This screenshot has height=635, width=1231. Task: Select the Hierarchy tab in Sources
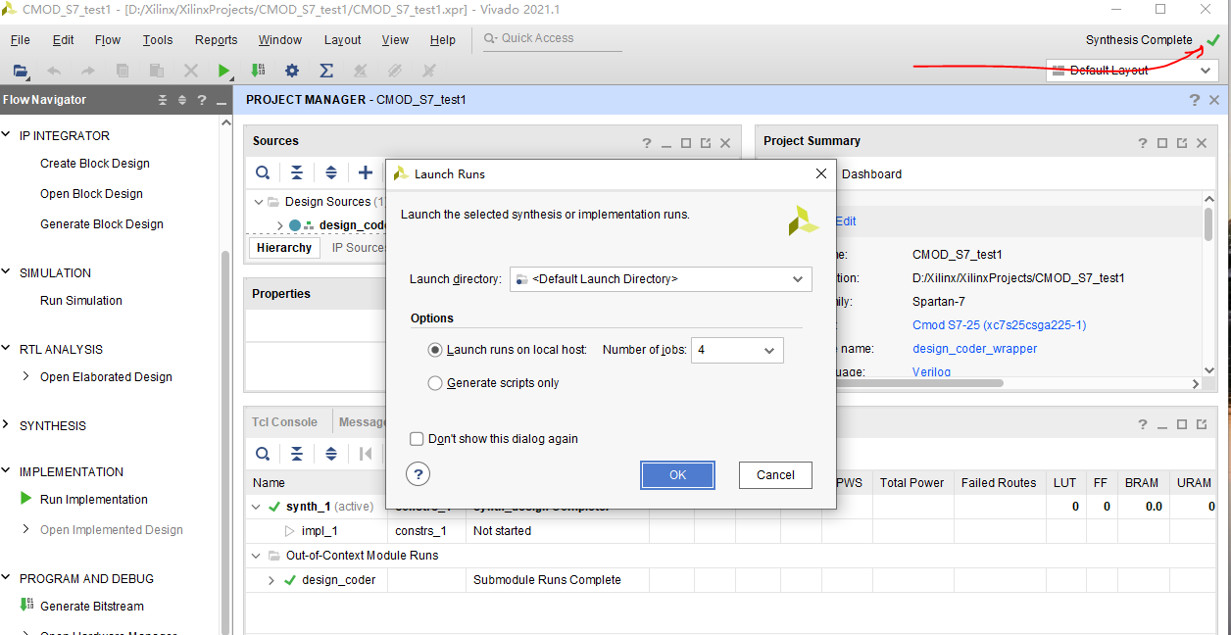pyautogui.click(x=284, y=248)
